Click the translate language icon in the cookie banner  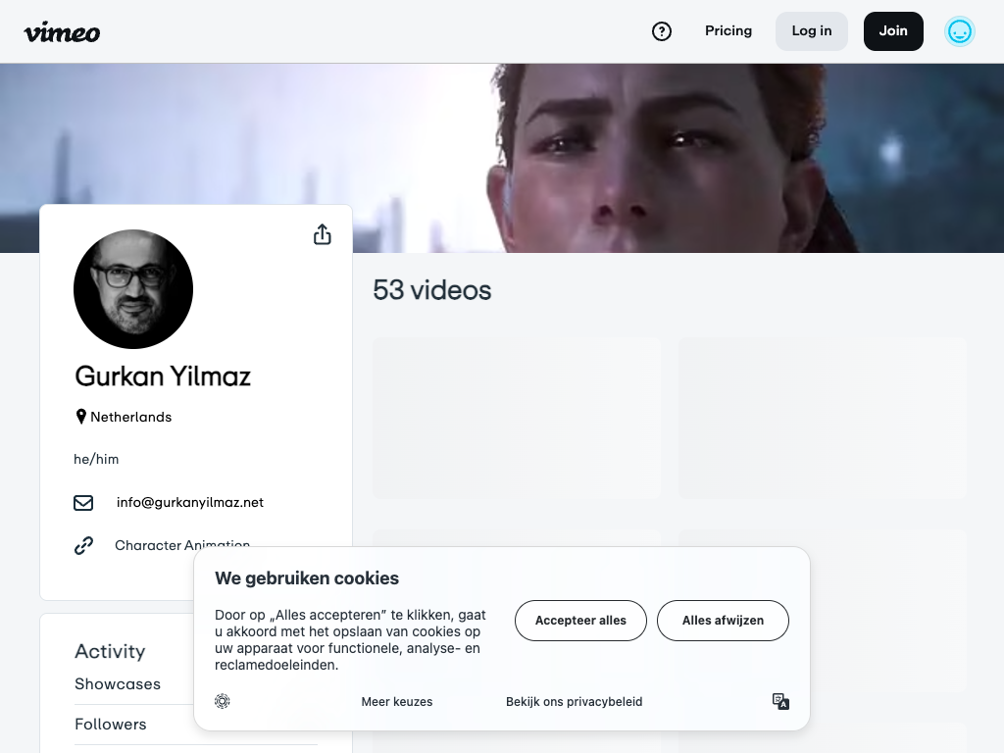[780, 701]
